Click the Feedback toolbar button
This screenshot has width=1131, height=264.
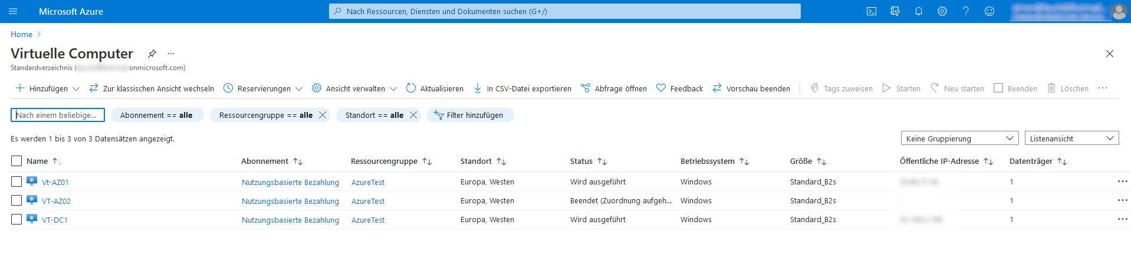point(680,88)
